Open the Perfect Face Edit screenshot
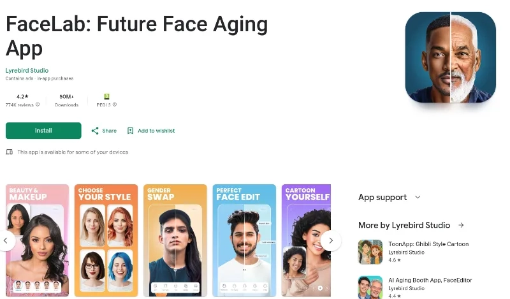Image resolution: width=510 pixels, height=299 pixels. coord(244,240)
